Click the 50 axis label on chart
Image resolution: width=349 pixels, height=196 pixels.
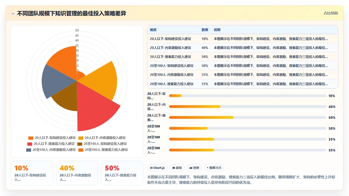tap(77, 30)
